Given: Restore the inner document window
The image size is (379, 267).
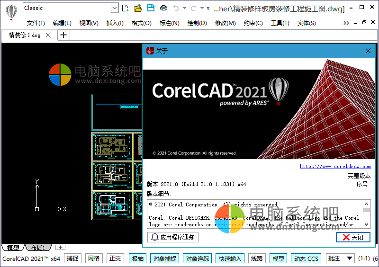Looking at the screenshot, I should pyautogui.click(x=364, y=22).
